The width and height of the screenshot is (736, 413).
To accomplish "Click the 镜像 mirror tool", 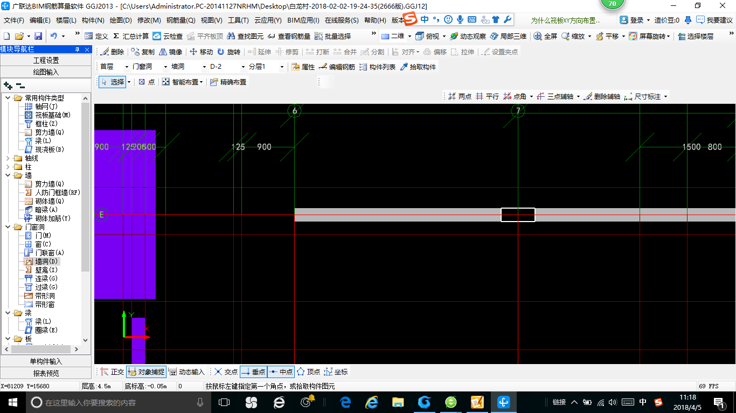I will pos(170,52).
